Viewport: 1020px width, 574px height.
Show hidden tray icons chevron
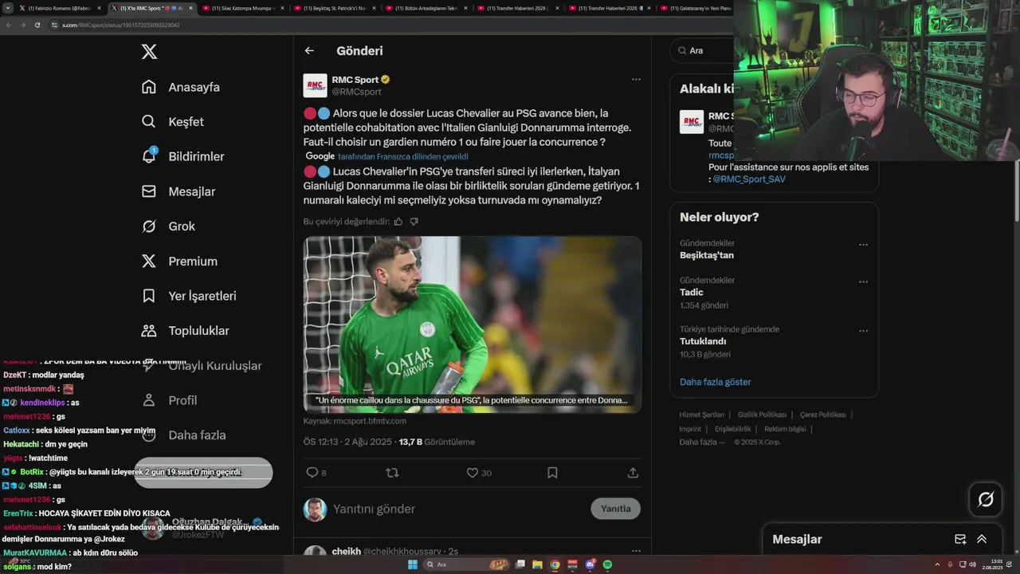[x=936, y=564]
